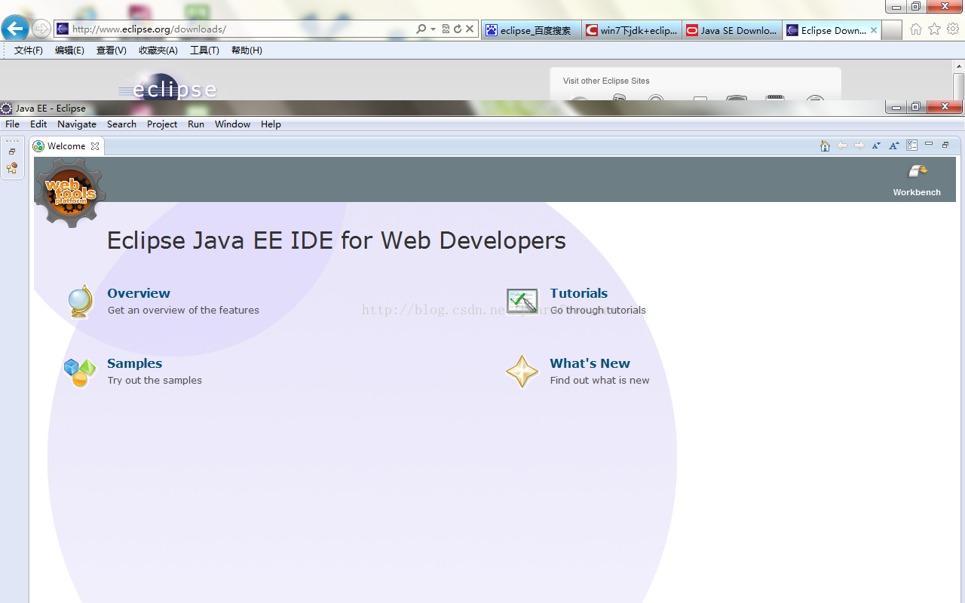Click the Tutorials checklist icon
The image size is (965, 603).
click(522, 301)
